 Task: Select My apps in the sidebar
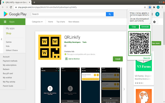10,28
